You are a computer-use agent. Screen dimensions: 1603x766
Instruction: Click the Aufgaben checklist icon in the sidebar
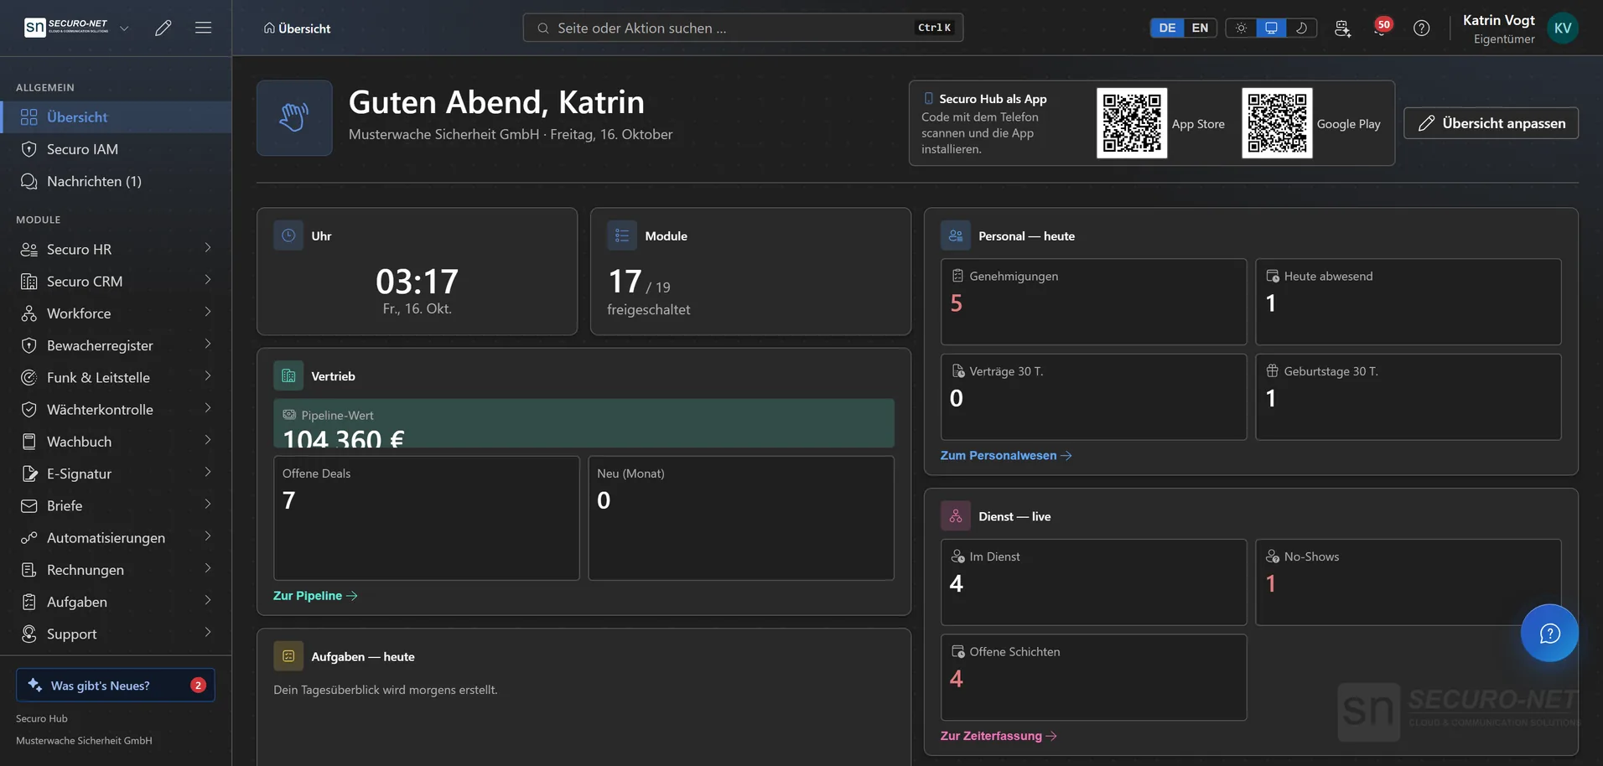[x=29, y=602]
